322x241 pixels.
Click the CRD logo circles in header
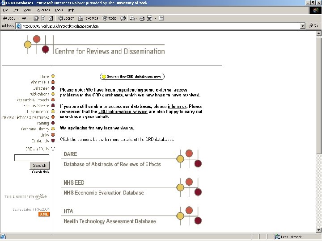(37, 45)
